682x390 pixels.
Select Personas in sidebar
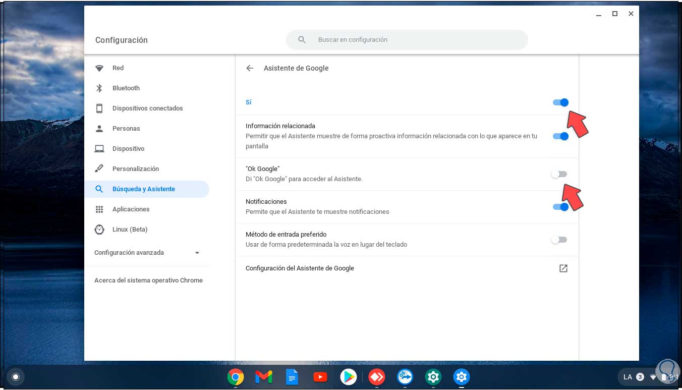[x=147, y=129]
